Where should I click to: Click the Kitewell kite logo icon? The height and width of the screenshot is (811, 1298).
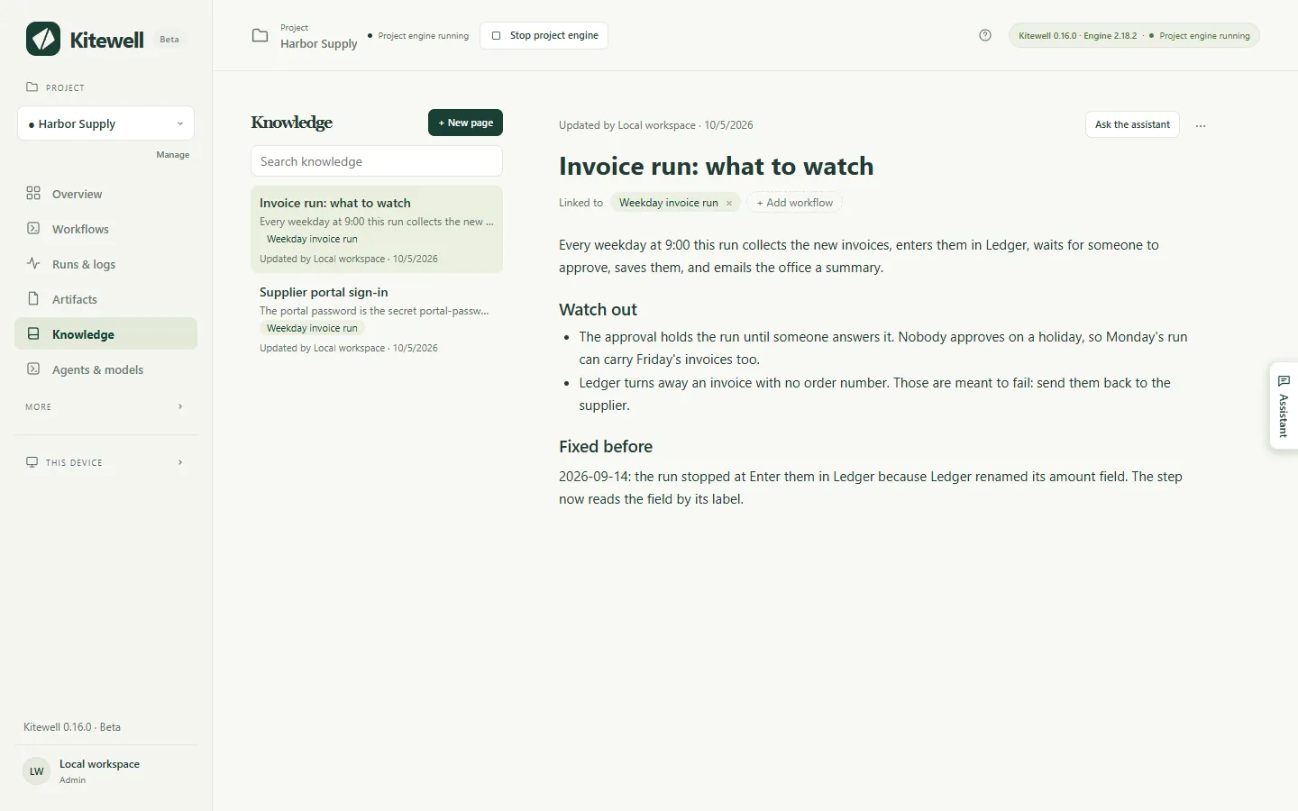click(x=43, y=39)
